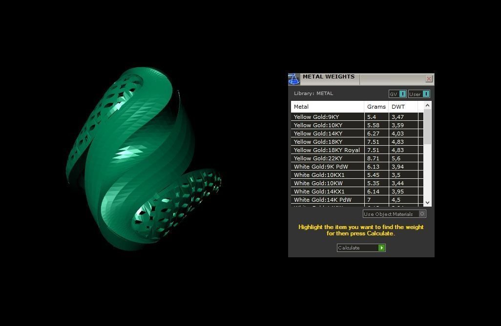Select the Yellow Gold:9KY row
The image size is (501, 326).
(357, 117)
